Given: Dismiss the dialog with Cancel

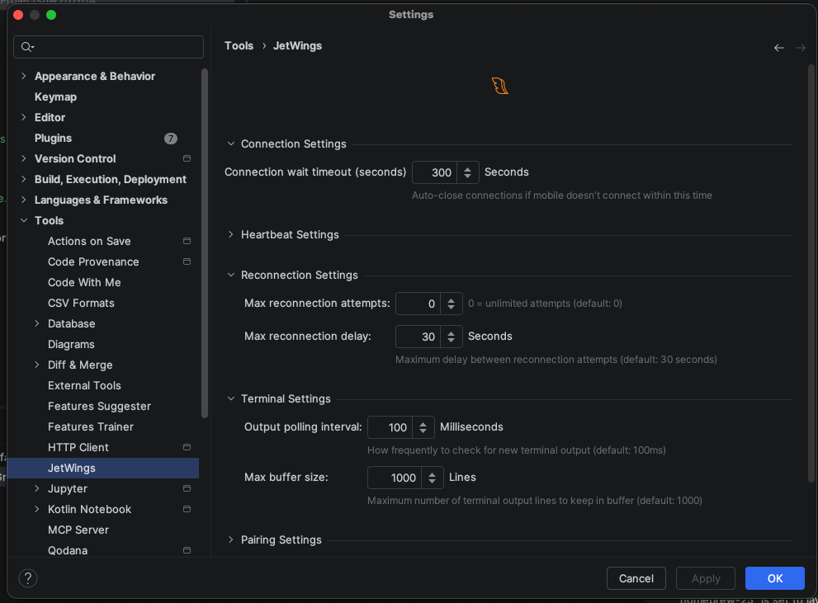Looking at the screenshot, I should tap(636, 577).
